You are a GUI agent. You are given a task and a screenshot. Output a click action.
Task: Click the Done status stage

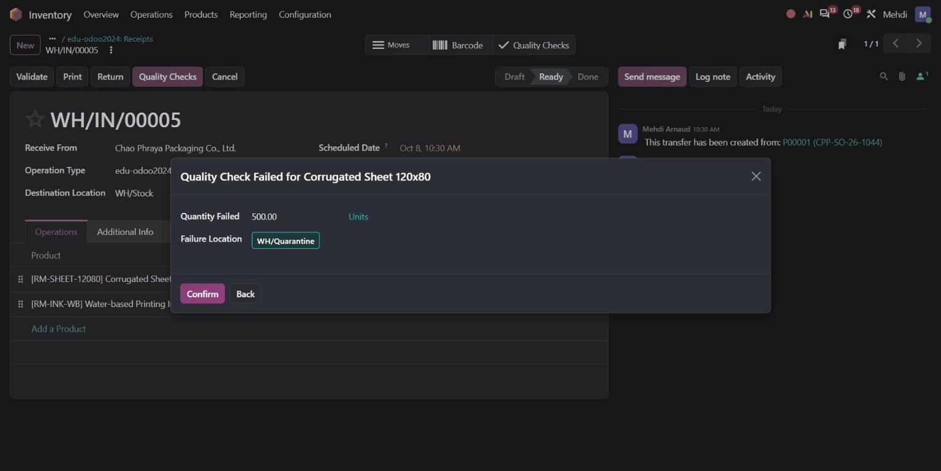pos(588,76)
